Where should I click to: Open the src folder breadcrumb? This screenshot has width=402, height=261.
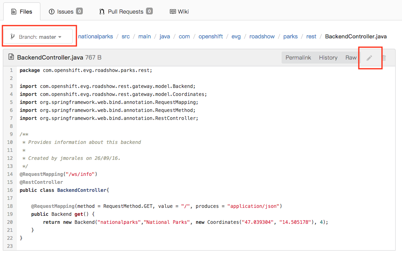click(x=126, y=36)
